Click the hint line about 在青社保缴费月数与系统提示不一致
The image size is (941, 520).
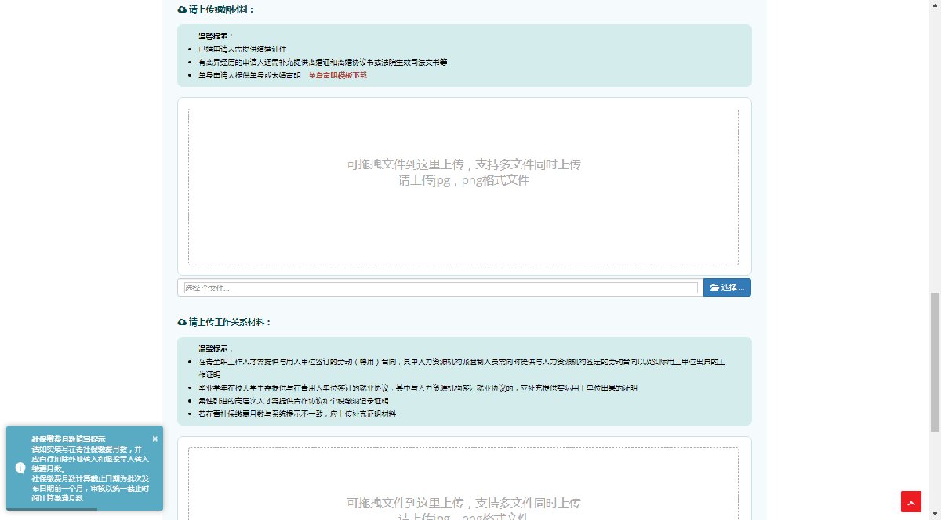coord(297,413)
